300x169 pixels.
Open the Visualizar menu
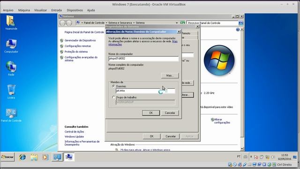[x=40, y=10]
